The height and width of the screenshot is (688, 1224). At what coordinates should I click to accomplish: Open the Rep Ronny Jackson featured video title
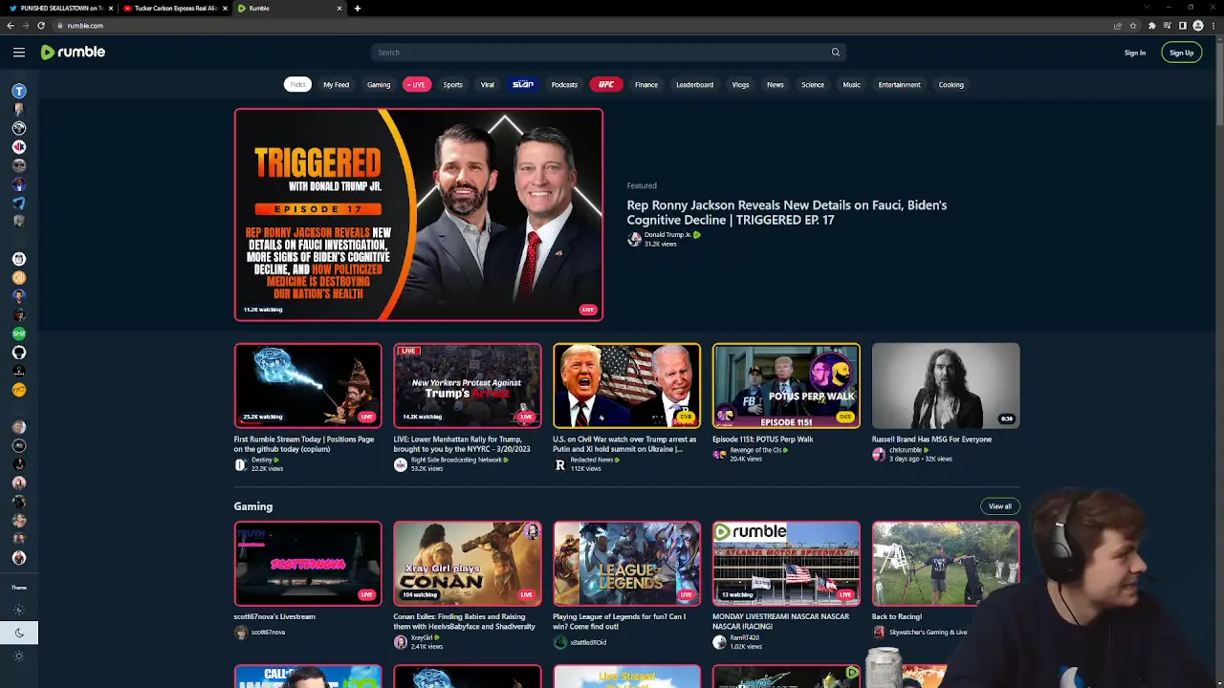787,212
